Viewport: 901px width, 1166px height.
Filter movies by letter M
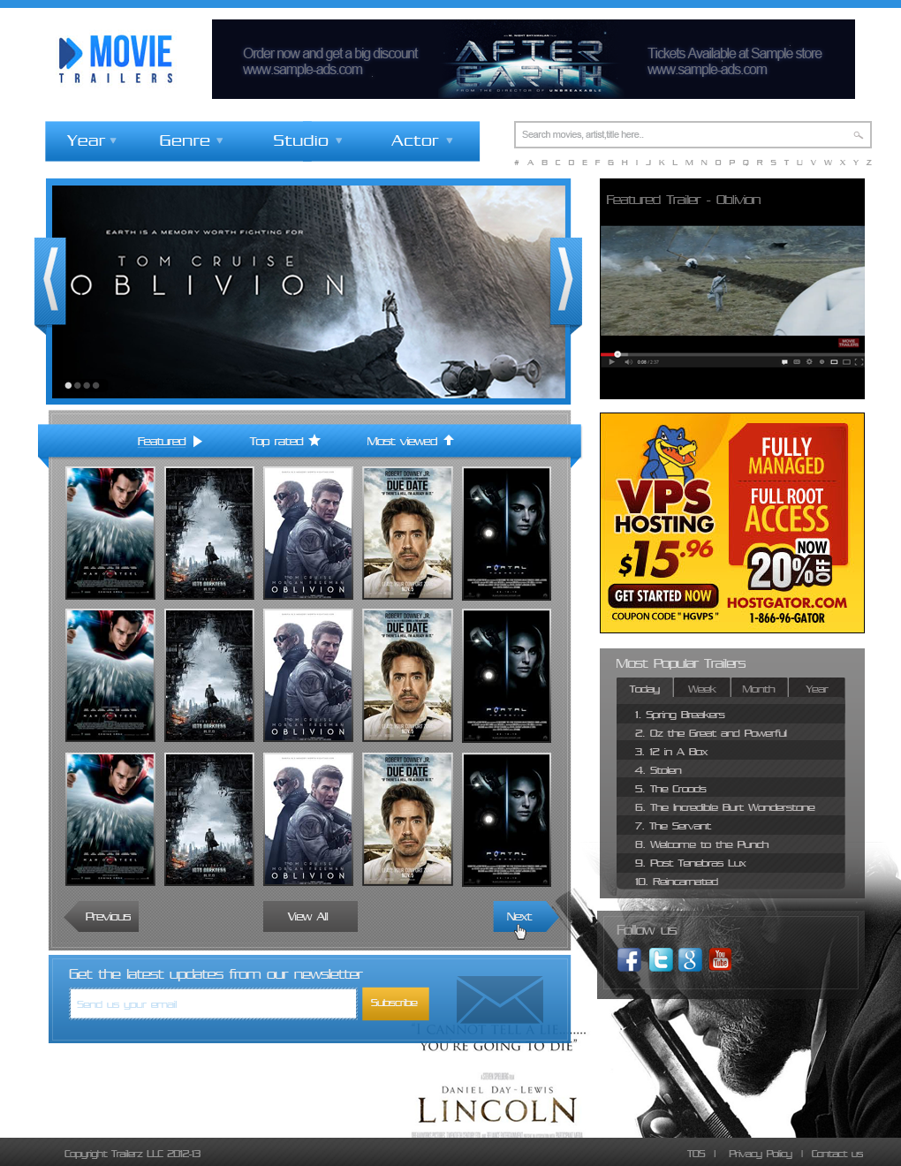click(689, 163)
